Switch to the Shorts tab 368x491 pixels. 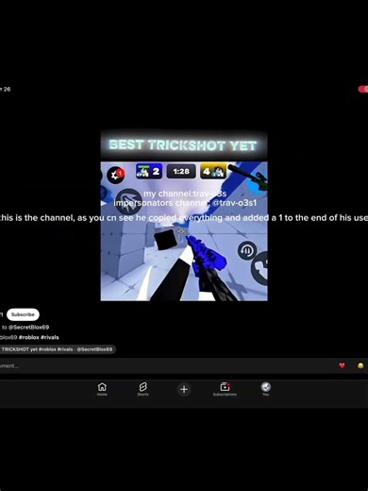(x=142, y=389)
